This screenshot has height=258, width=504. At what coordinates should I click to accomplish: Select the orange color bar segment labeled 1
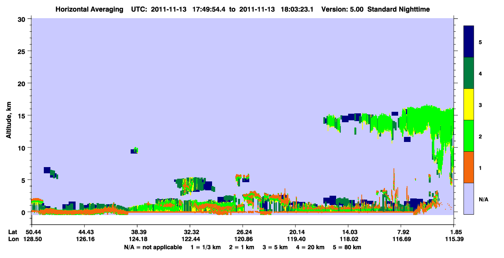[x=469, y=167]
